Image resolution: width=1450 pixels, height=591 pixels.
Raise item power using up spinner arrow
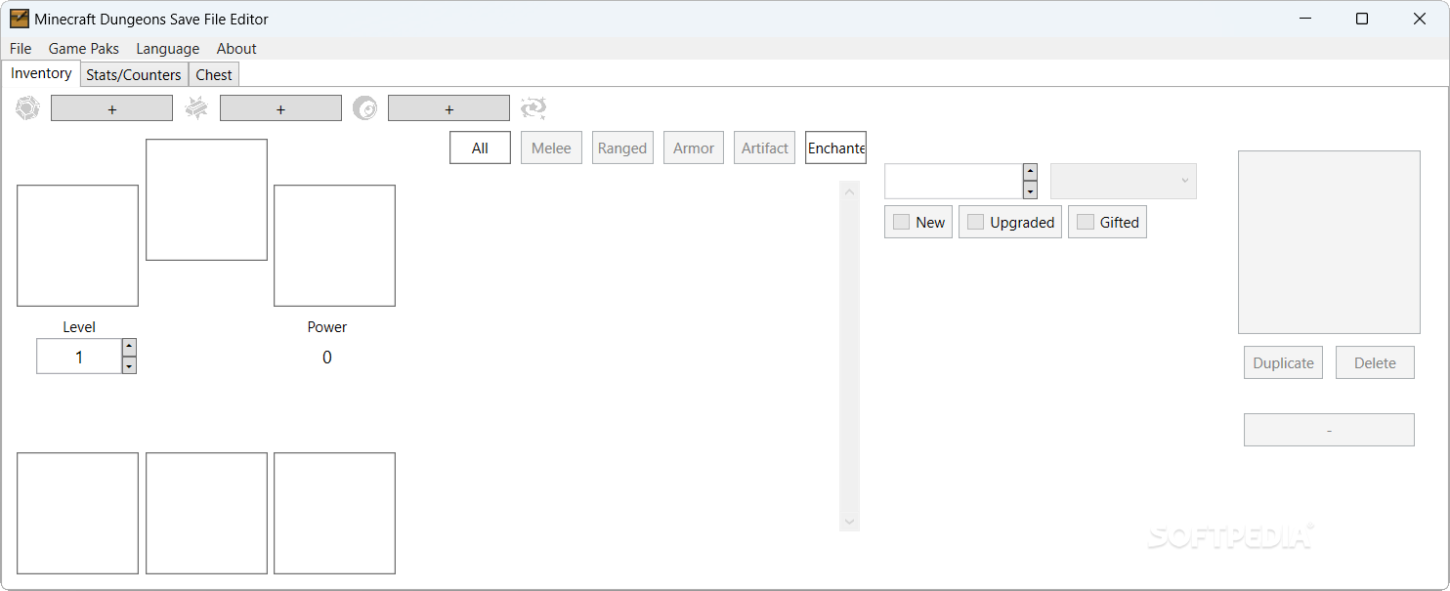coord(1030,172)
